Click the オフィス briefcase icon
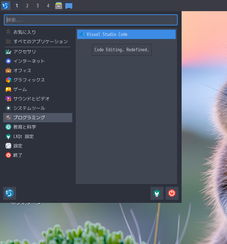 8,70
